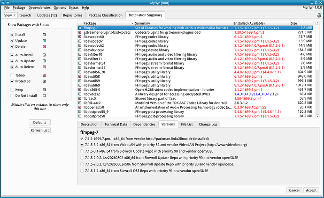
Task: Open the Technical Data tab
Action: [116, 124]
